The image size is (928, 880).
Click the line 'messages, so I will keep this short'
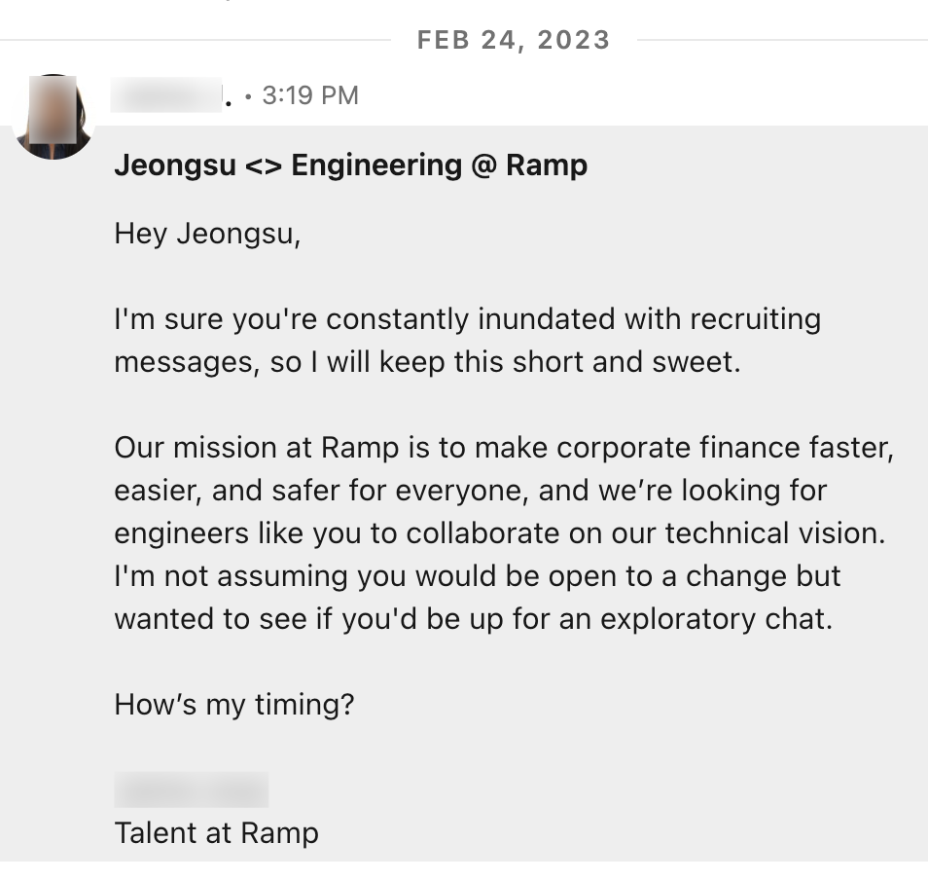point(427,362)
